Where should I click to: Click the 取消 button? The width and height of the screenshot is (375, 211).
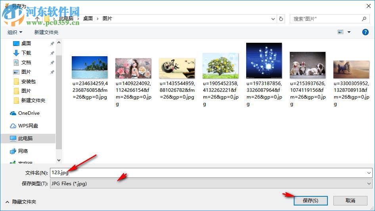[350, 200]
